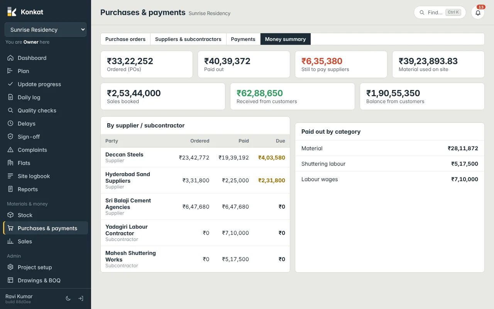Screen dimensions: 494x309
Task: Click the ₹33,22,252 Ordered (POs) figure
Action: 130,61
